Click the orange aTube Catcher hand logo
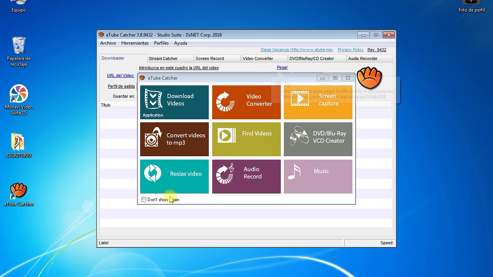The height and width of the screenshot is (277, 493). pyautogui.click(x=369, y=78)
